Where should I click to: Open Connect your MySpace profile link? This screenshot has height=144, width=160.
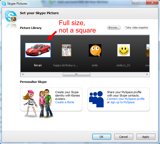[126, 99]
